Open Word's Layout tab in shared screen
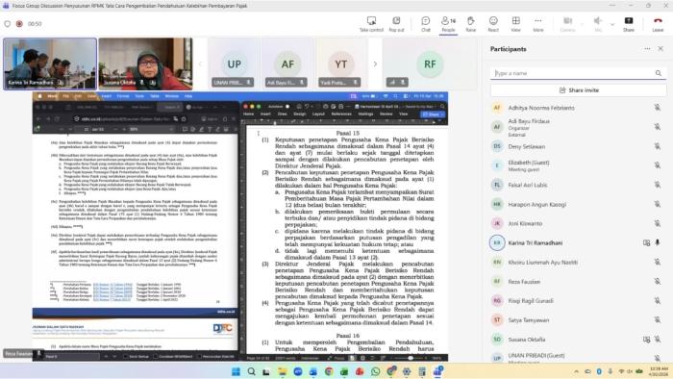 pyautogui.click(x=318, y=114)
